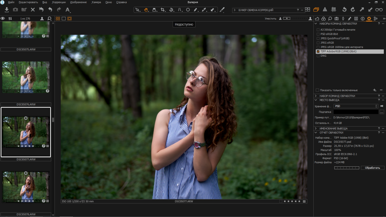Open the Камера menu
The height and width of the screenshot is (217, 386).
[96, 2]
